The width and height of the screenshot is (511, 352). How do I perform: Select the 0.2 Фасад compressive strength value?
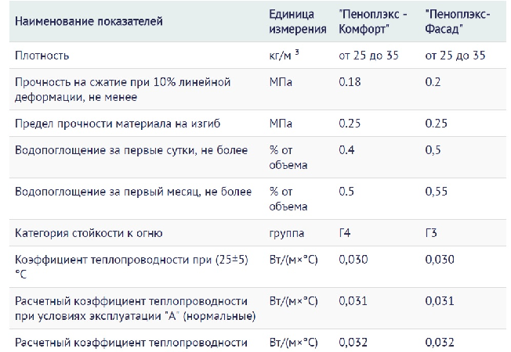pyautogui.click(x=433, y=81)
